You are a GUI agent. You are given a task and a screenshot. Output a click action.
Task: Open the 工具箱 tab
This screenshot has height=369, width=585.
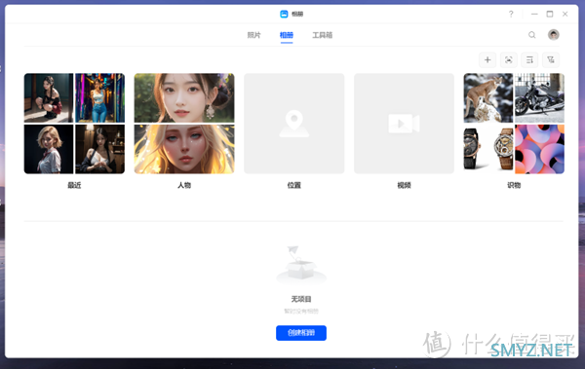(323, 35)
